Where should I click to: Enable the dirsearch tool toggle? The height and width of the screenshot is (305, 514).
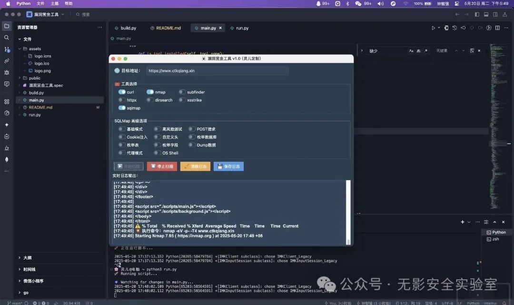click(150, 100)
